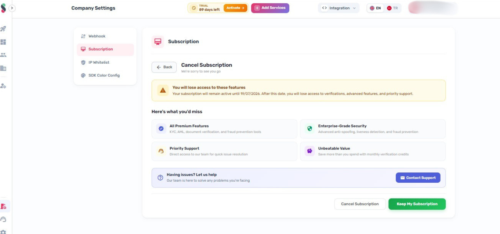Open the IP Whitelist settings
Viewport: 500px width, 234px height.
pyautogui.click(x=105, y=63)
